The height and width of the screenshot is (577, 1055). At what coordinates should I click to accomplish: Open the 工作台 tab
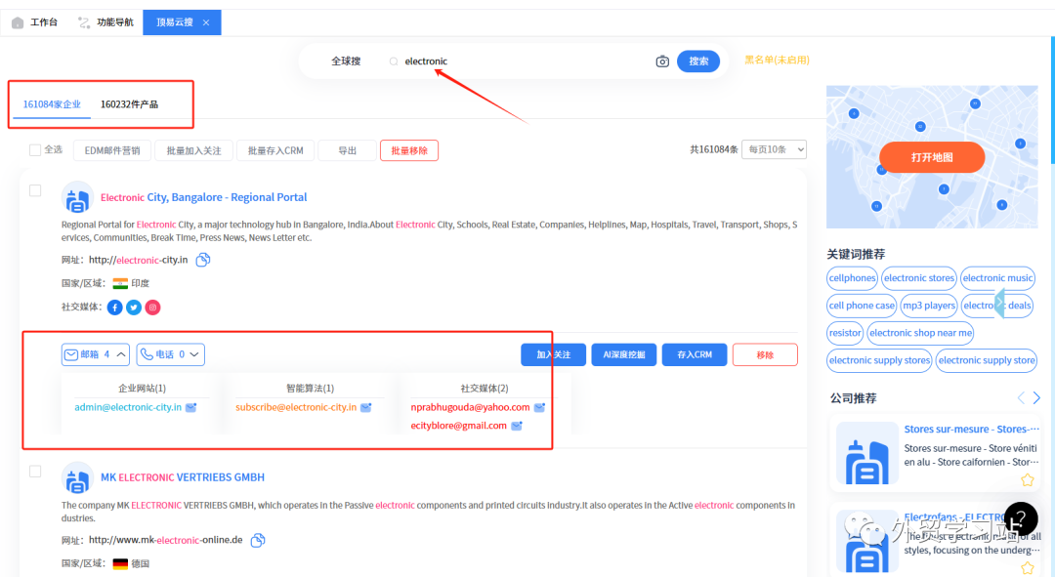[35, 22]
